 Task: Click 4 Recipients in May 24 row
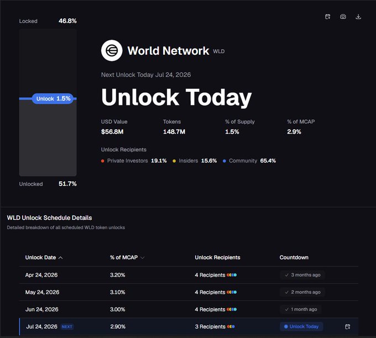click(210, 292)
